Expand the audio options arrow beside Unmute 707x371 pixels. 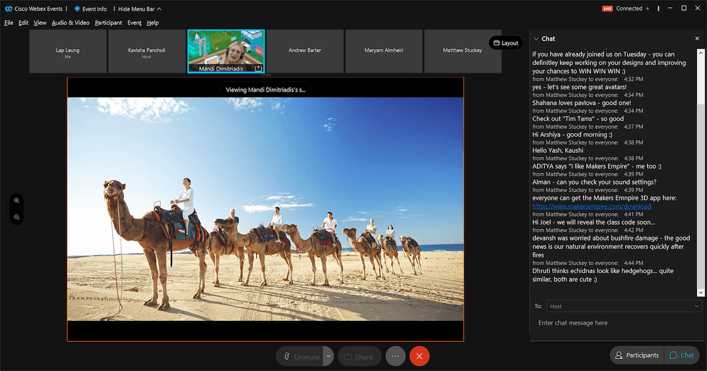click(328, 356)
